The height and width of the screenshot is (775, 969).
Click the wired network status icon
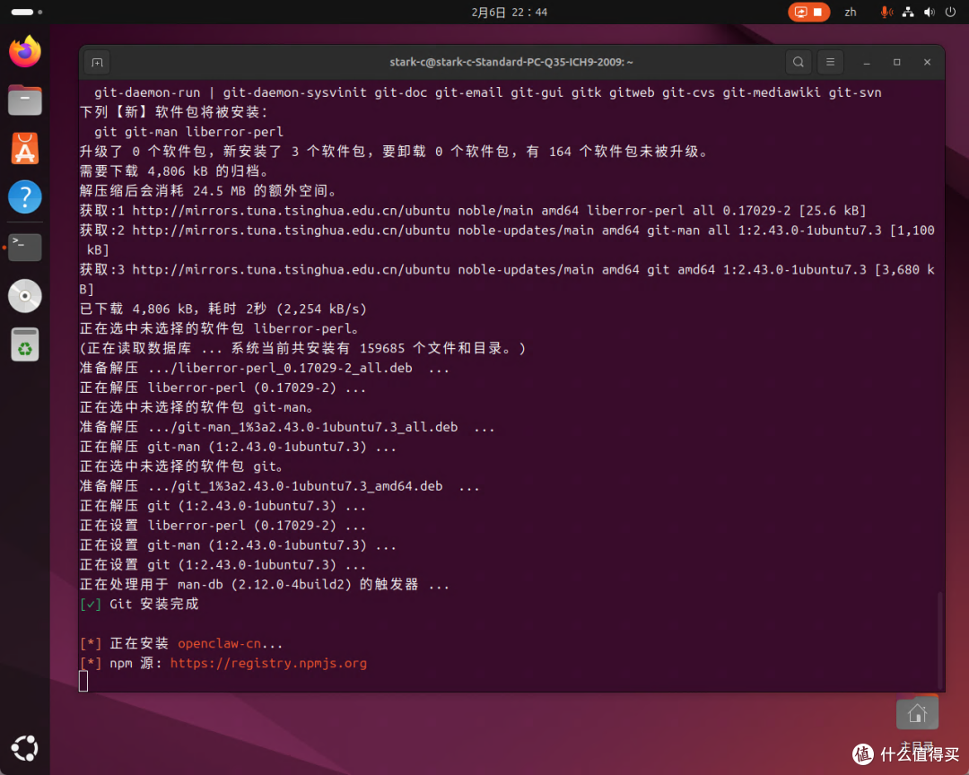pos(908,12)
